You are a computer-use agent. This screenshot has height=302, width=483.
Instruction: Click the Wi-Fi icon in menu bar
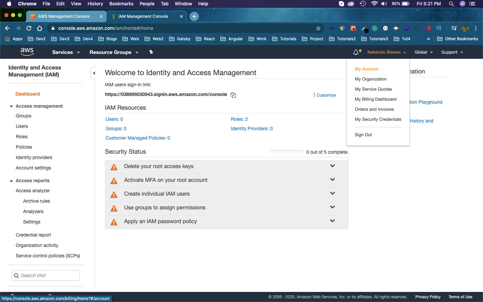click(374, 4)
